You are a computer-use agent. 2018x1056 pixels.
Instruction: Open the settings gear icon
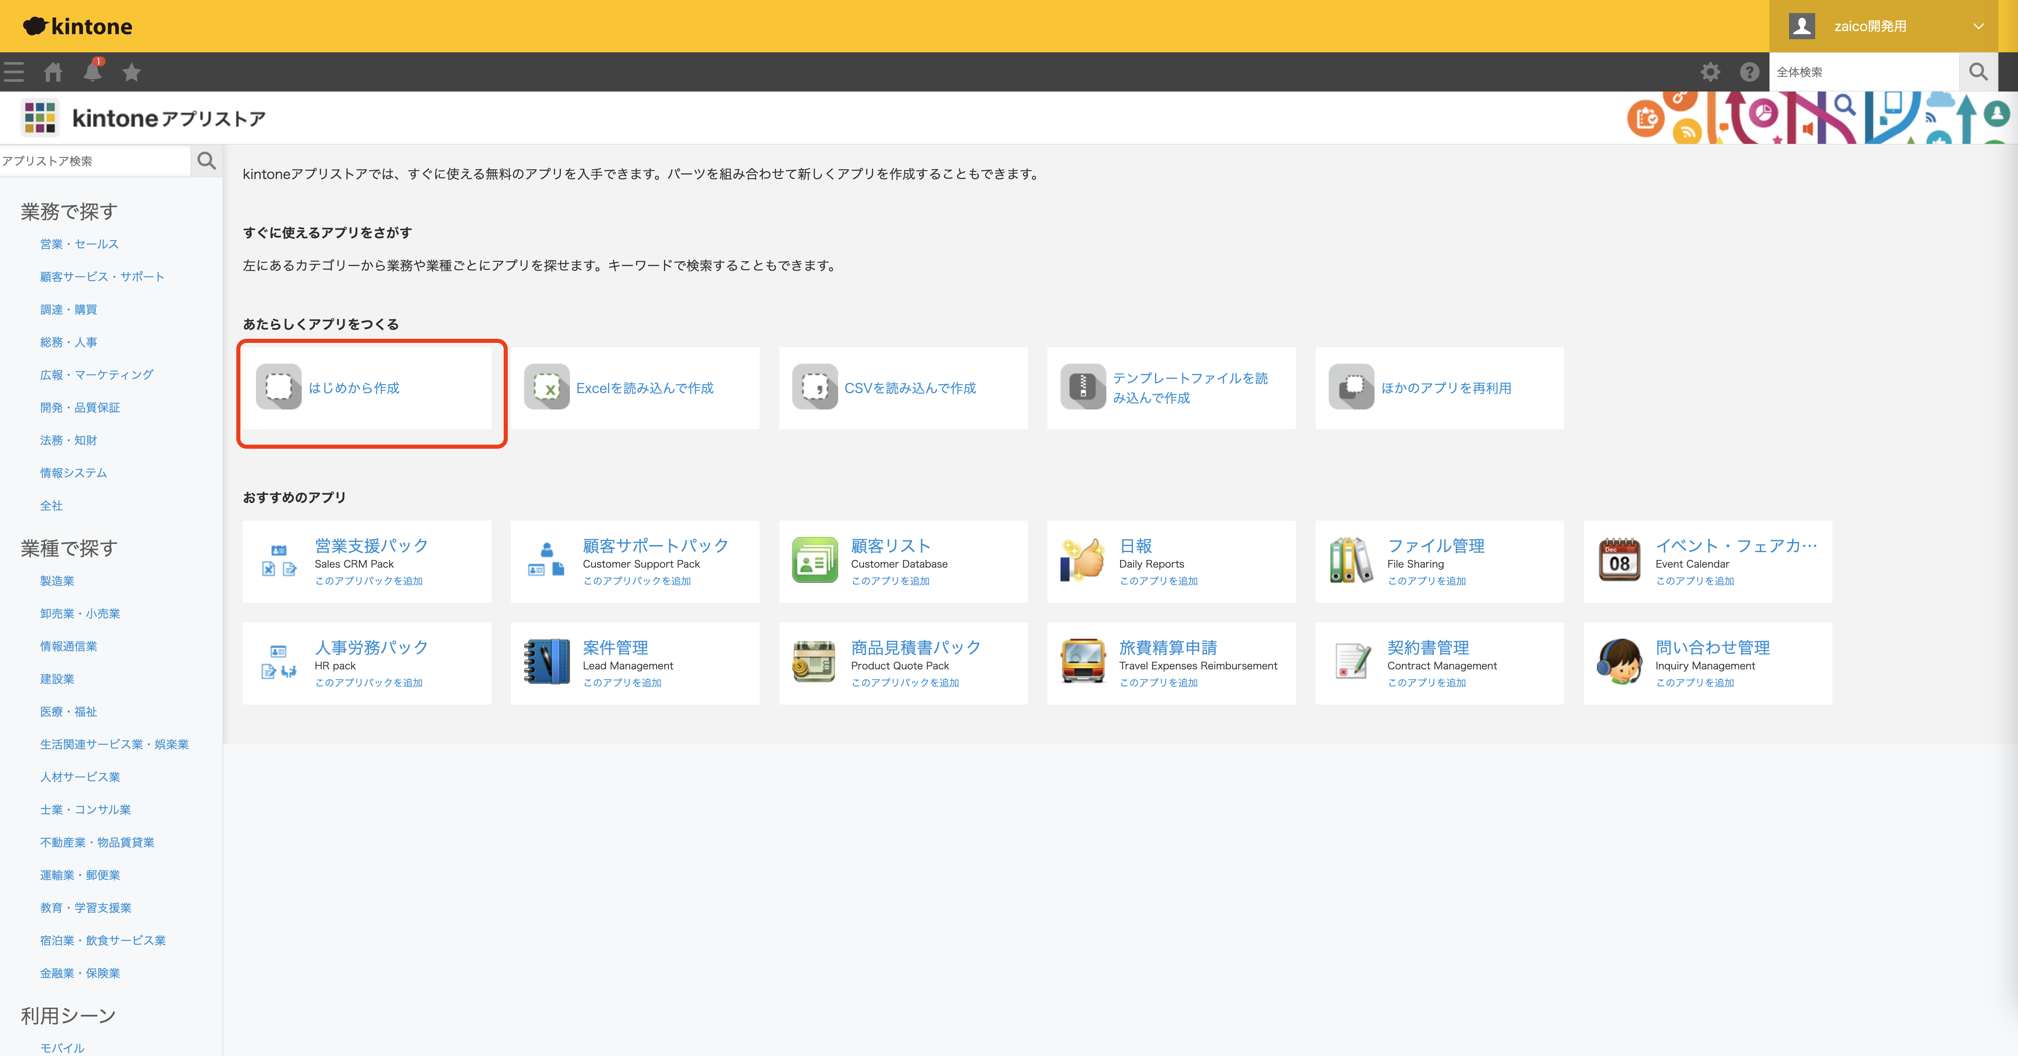click(1710, 72)
